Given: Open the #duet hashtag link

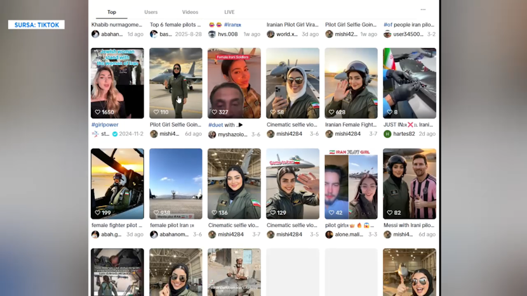Looking at the screenshot, I should tap(215, 125).
